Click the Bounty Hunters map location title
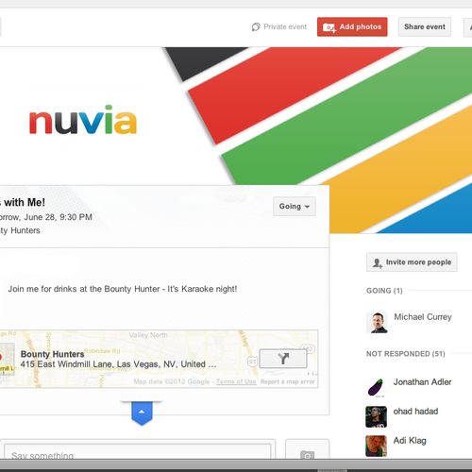Viewport: 472px width, 472px height. coord(52,354)
